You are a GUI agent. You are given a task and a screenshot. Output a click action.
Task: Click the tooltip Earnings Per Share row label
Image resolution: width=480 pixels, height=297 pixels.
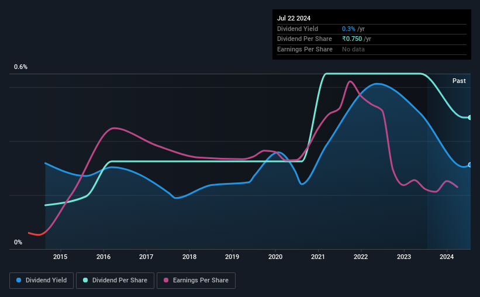(305, 49)
